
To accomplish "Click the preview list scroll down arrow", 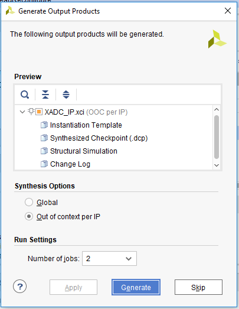I will 217,165.
